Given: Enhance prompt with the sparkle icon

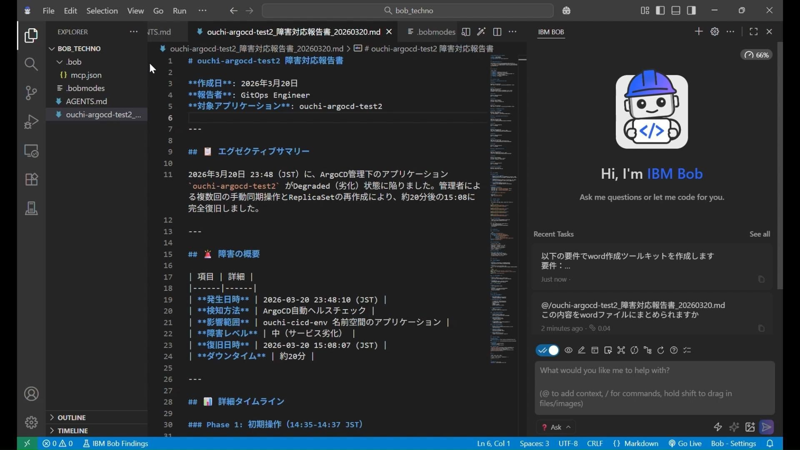Looking at the screenshot, I should point(734,427).
